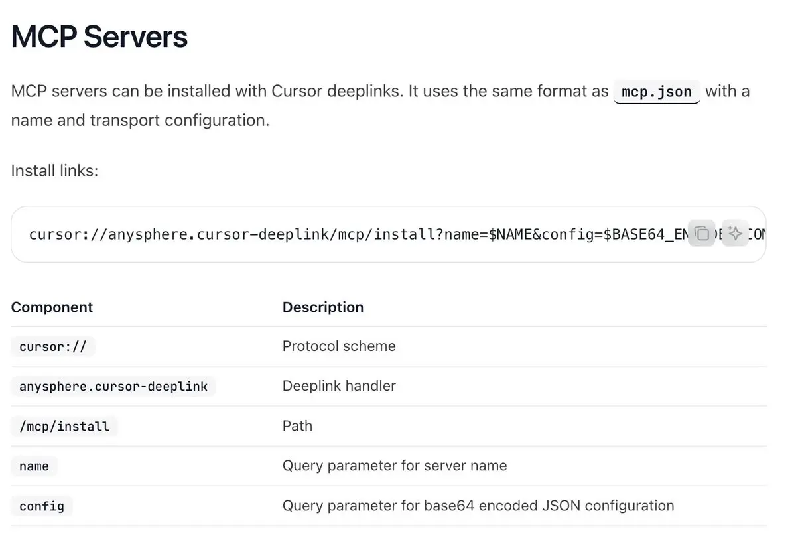The image size is (796, 554).
Task: Select the /mcp/install code chip
Action: click(64, 426)
